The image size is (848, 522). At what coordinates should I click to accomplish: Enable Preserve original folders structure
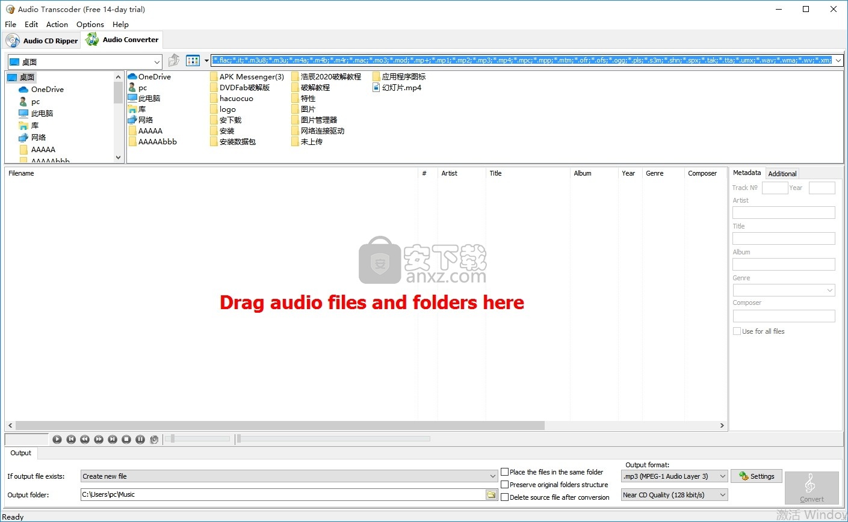click(x=505, y=485)
